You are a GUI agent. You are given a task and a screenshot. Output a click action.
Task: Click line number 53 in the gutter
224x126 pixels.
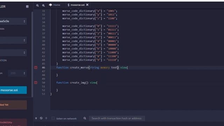(x=43, y=94)
